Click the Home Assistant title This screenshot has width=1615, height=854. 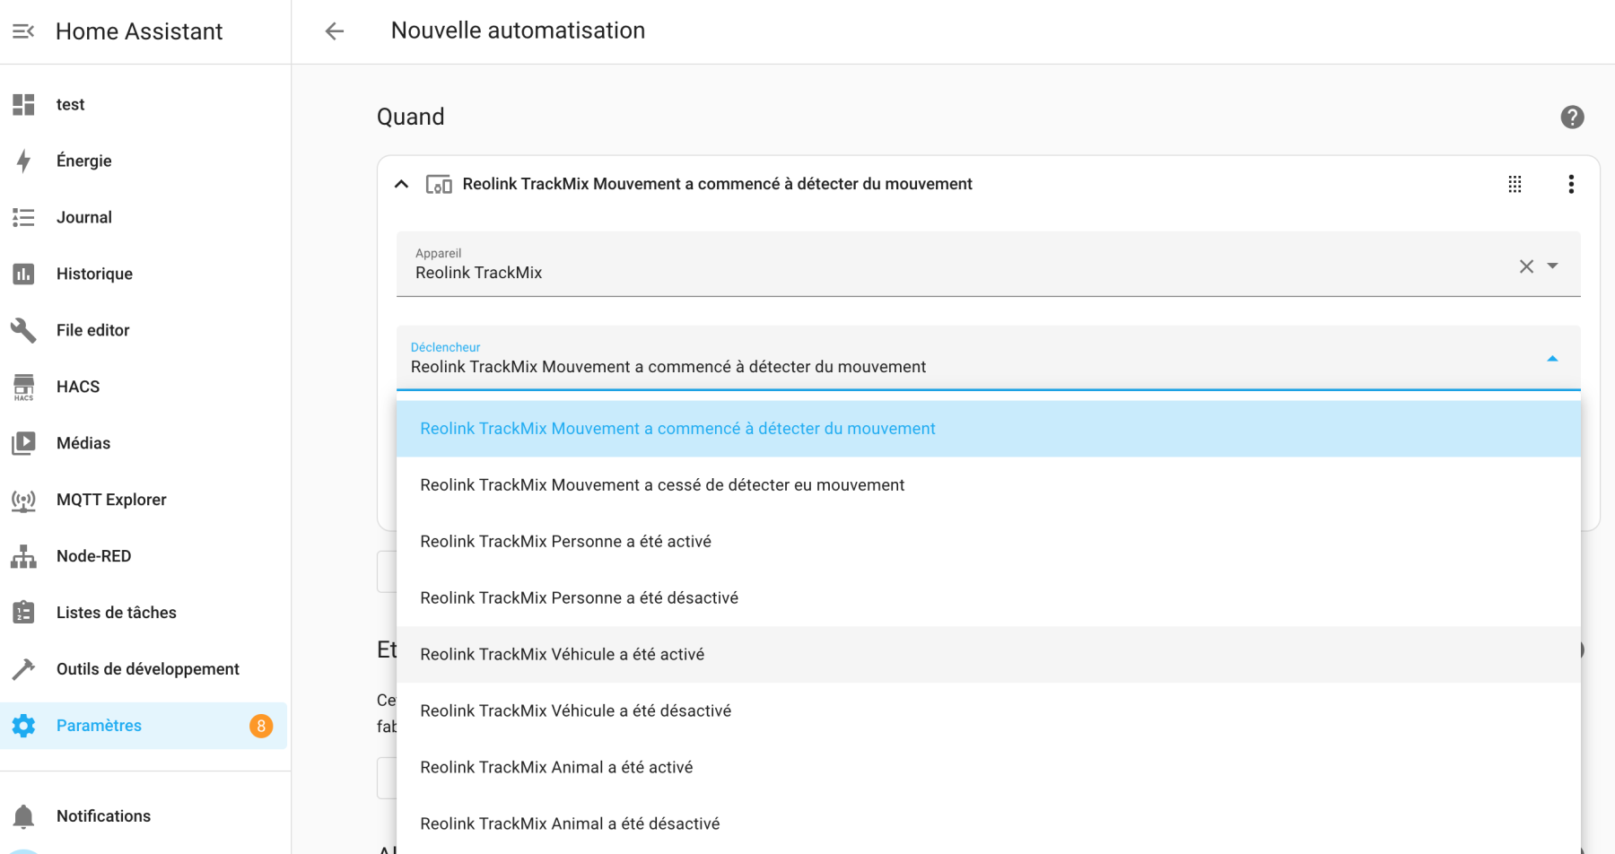tap(139, 31)
